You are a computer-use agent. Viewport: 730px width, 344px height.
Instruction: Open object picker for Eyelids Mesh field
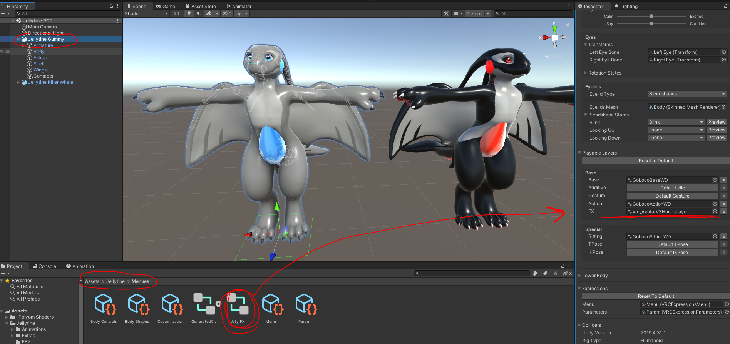pyautogui.click(x=724, y=107)
